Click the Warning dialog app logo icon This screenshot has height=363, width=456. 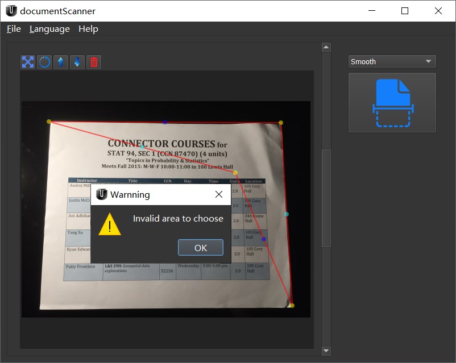tap(102, 194)
